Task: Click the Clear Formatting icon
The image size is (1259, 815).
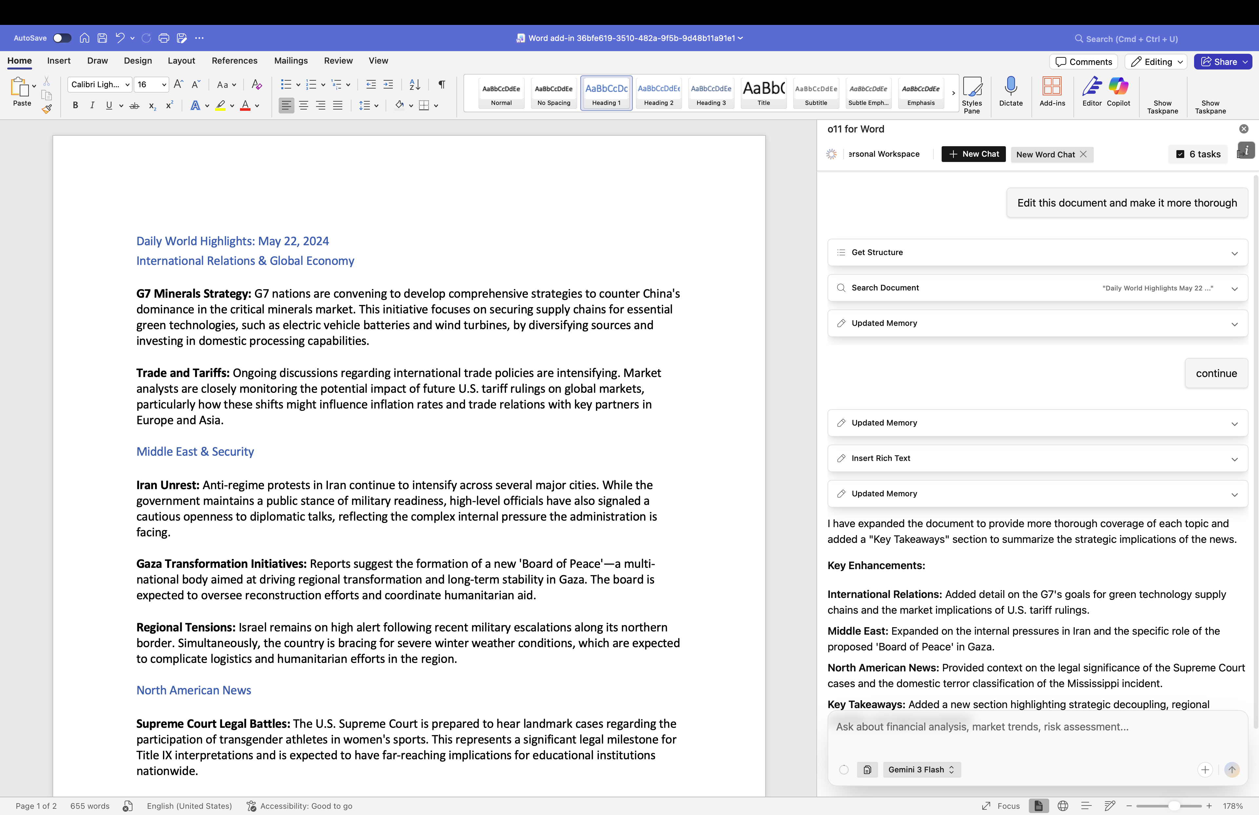Action: 257,84
